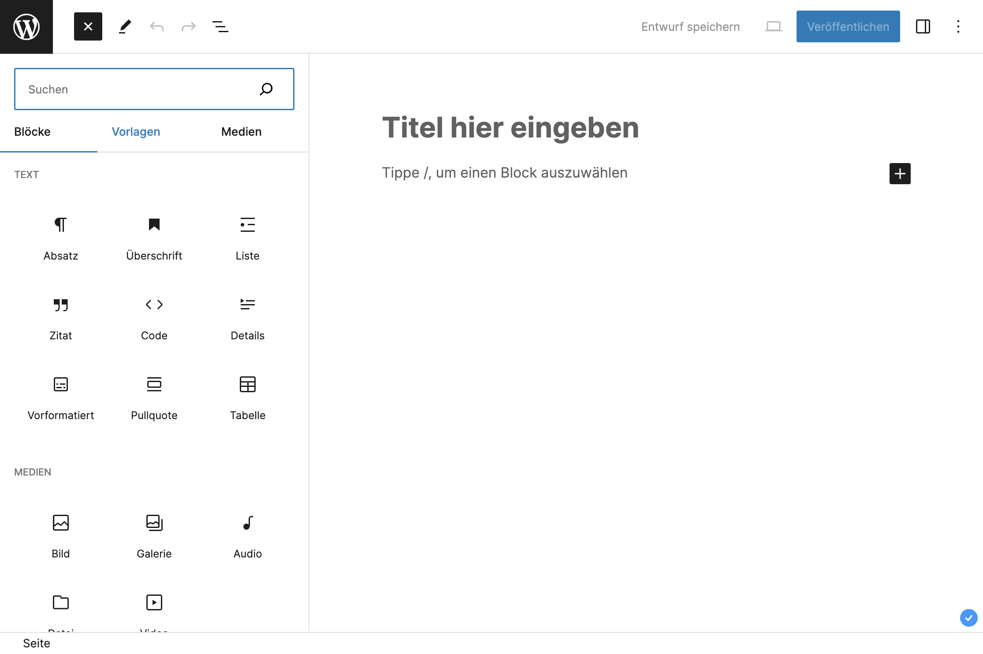Click the Titel hier eingeben title field
The image size is (983, 654).
click(x=510, y=128)
